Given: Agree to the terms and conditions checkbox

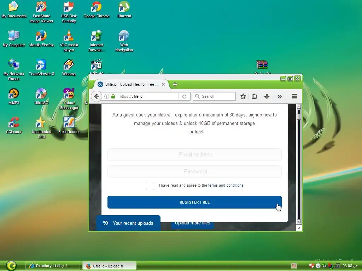Looking at the screenshot, I should [150, 186].
